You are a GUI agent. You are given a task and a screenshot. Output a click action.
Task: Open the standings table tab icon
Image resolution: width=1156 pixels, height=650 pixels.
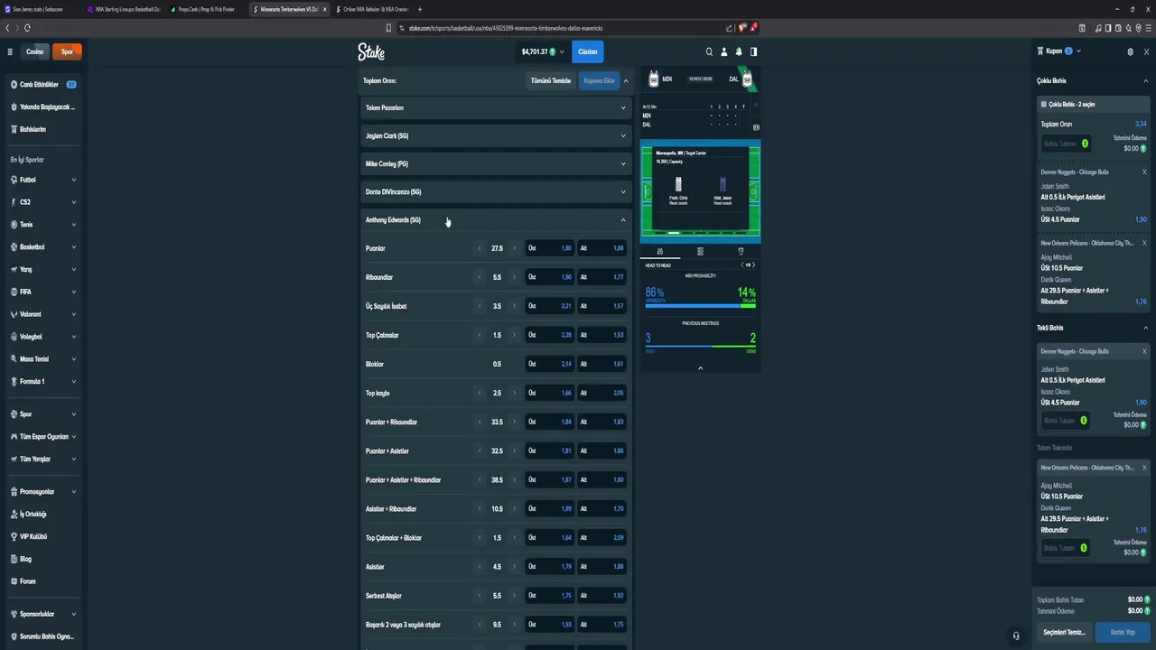point(700,251)
